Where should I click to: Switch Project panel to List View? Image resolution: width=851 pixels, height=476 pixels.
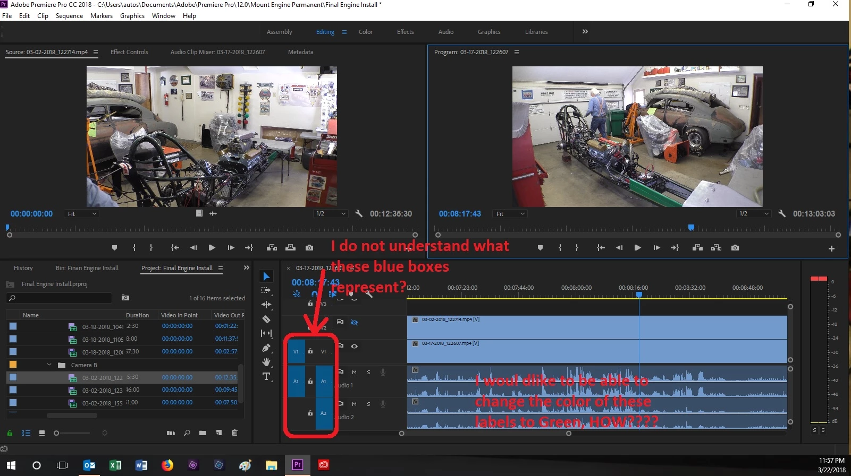pyautogui.click(x=26, y=433)
